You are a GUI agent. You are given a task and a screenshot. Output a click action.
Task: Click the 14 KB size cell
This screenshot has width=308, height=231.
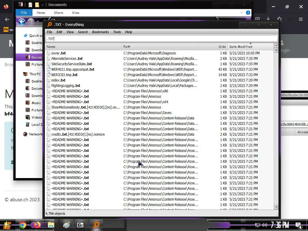click(222, 75)
